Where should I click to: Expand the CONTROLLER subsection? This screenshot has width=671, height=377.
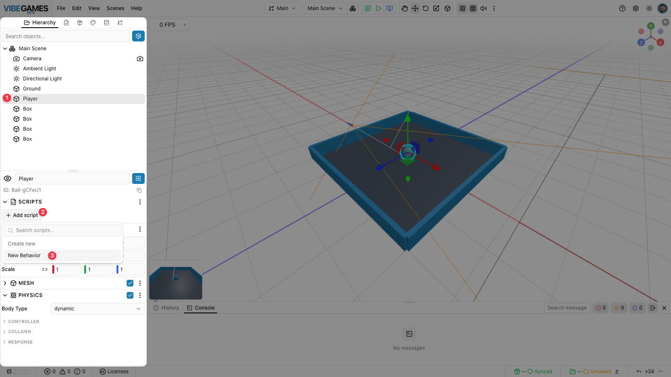pyautogui.click(x=4, y=322)
